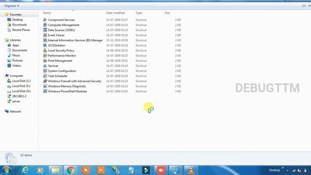The height and width of the screenshot is (175, 311).
Task: Click date 23-11-2018 20:59 cell
Action: pyautogui.click(x=117, y=40)
